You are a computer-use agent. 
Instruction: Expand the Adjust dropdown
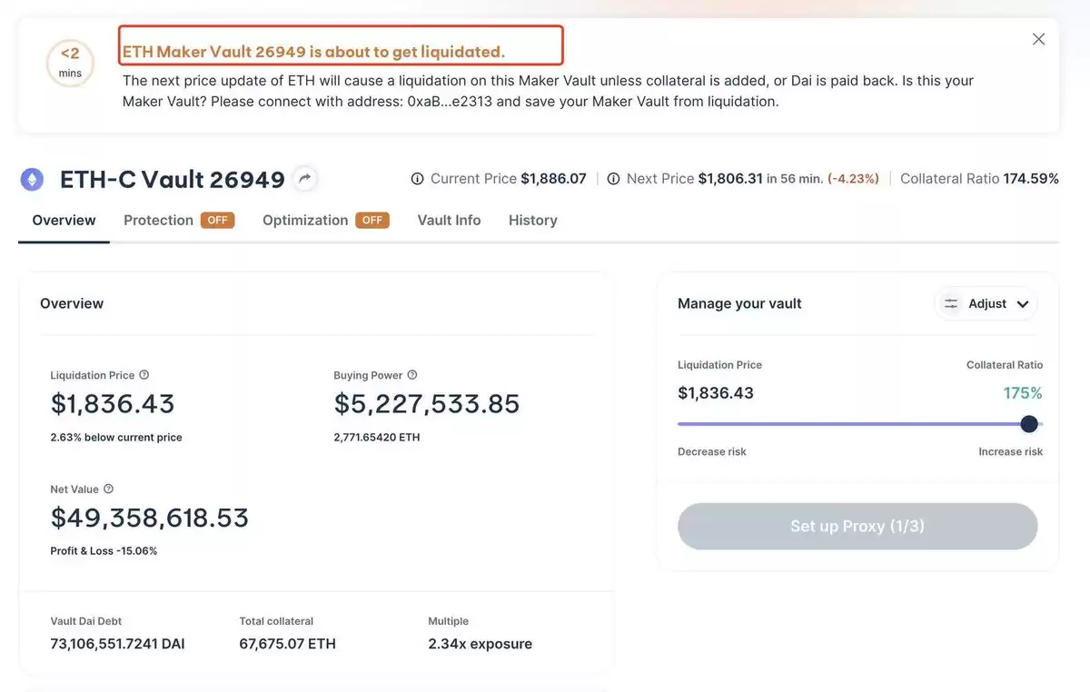[x=986, y=304]
